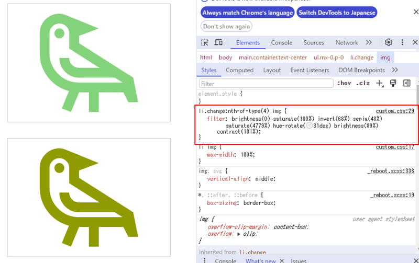Open the Layout sidebar tab
Image resolution: width=419 pixels, height=263 pixels.
[x=272, y=70]
